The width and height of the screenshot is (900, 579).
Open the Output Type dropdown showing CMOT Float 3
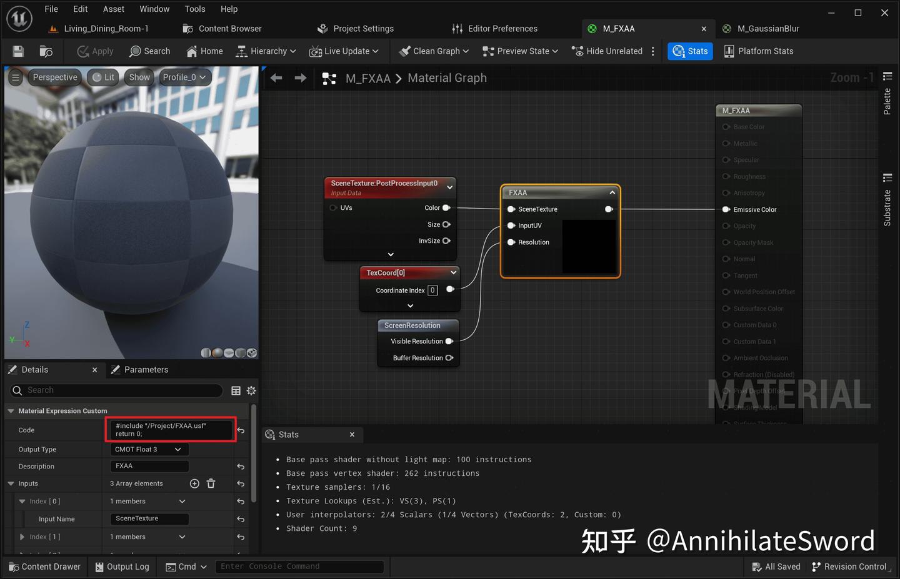click(148, 449)
